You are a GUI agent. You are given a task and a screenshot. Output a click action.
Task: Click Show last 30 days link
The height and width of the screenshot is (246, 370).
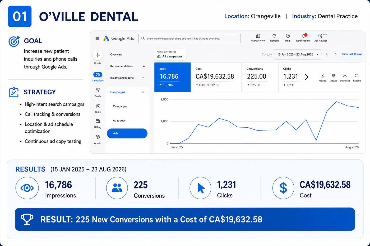352,54
